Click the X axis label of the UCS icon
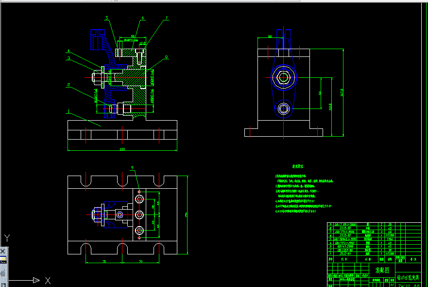 pos(48,281)
